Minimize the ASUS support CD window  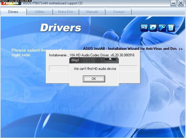(x=173, y=3)
